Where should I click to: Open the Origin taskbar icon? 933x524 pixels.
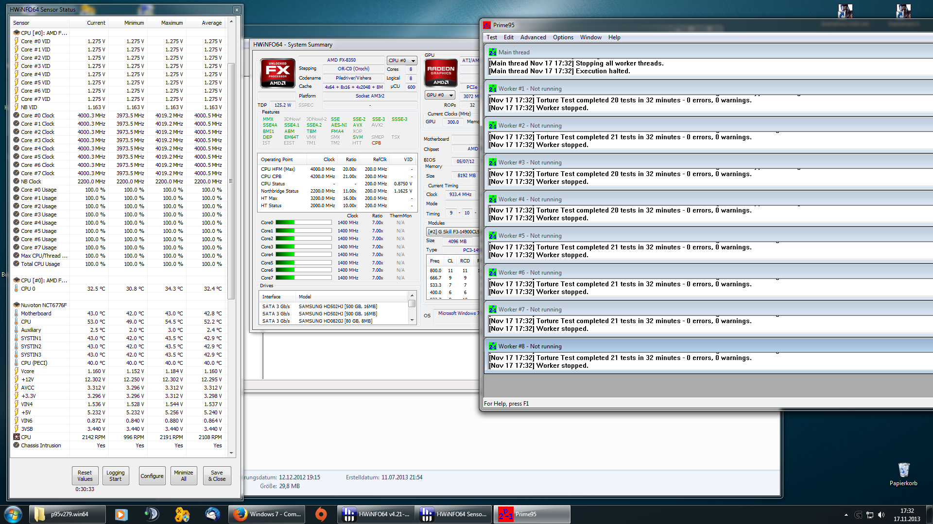pos(321,514)
